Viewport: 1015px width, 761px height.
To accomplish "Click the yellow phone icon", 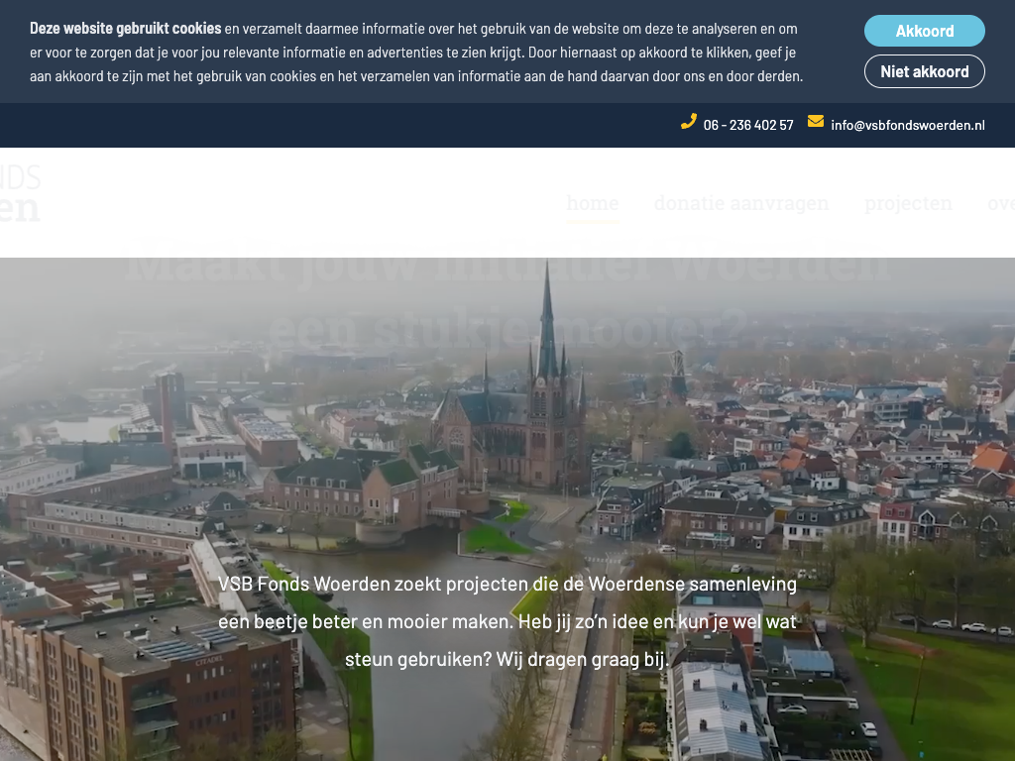I will 689,122.
